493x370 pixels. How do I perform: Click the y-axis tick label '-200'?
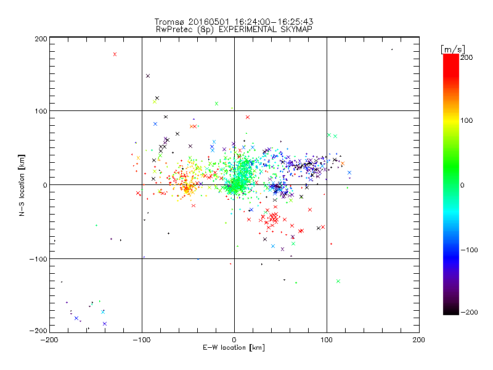(38, 331)
